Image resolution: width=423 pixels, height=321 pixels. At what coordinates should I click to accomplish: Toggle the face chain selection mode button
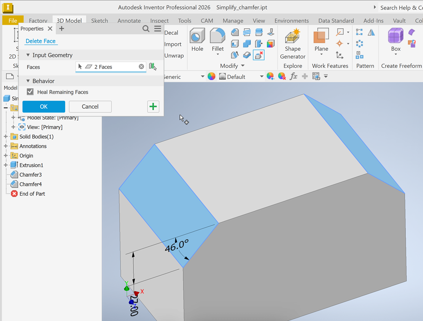click(153, 66)
